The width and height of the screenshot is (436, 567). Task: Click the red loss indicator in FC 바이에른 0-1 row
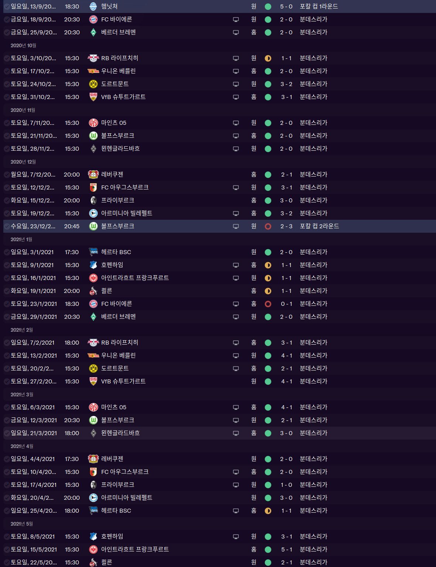tap(268, 304)
